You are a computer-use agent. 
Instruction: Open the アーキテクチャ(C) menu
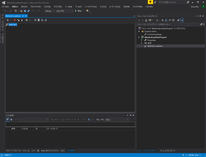[x=91, y=7]
